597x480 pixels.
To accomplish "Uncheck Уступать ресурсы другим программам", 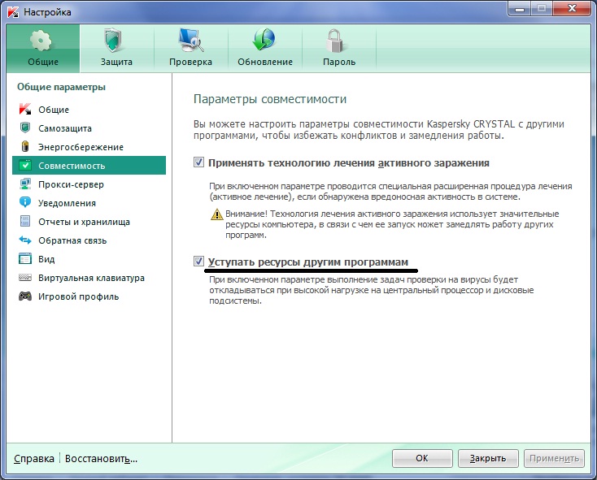I will [x=198, y=262].
